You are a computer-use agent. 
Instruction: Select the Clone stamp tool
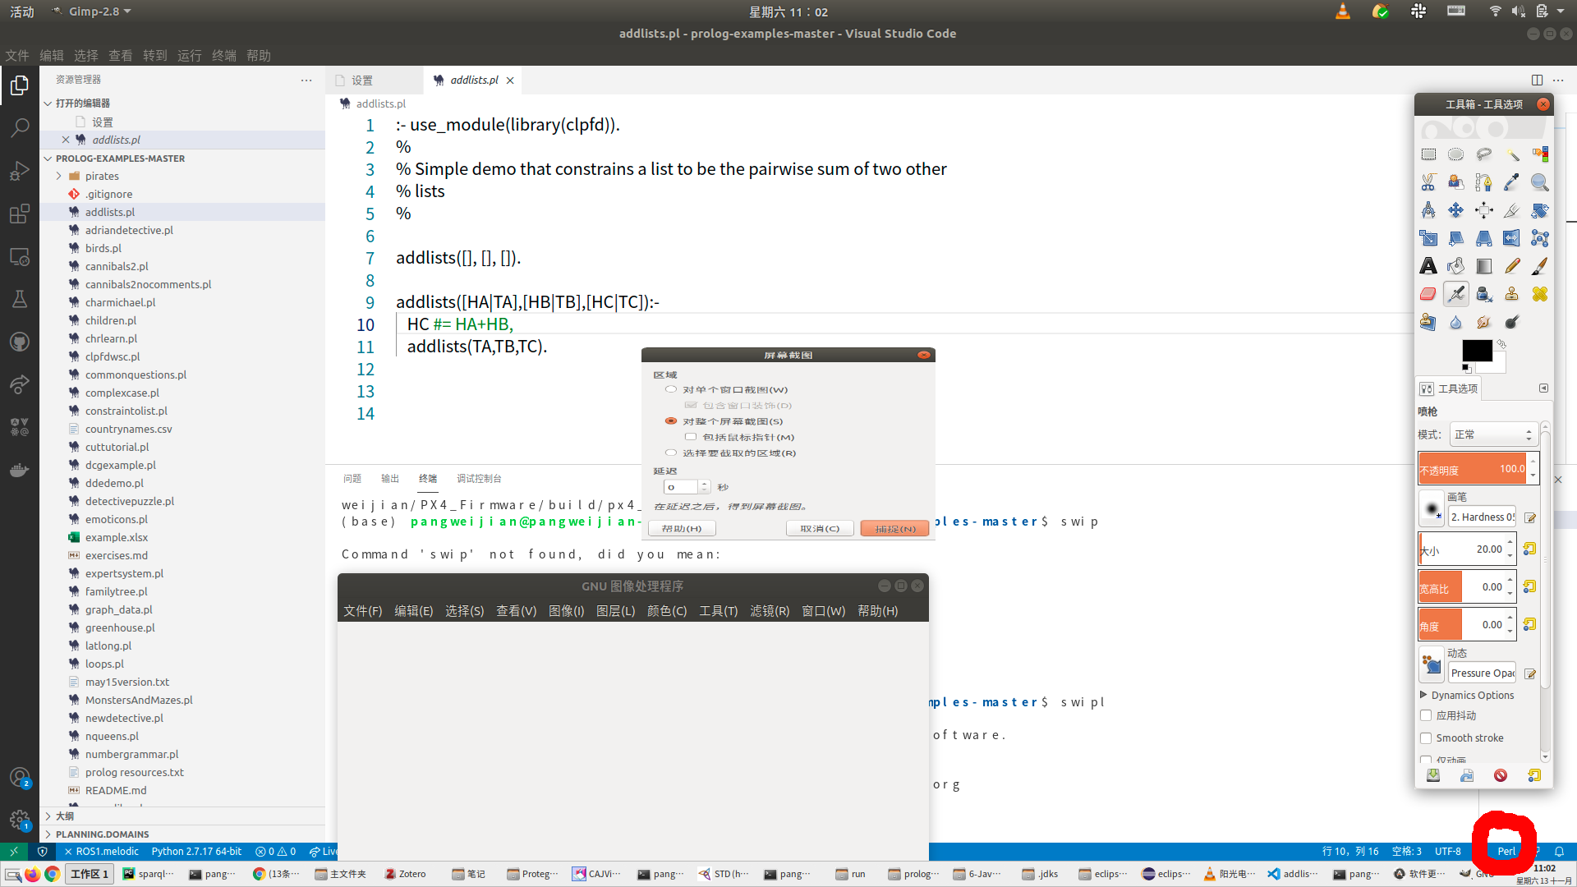[1512, 293]
